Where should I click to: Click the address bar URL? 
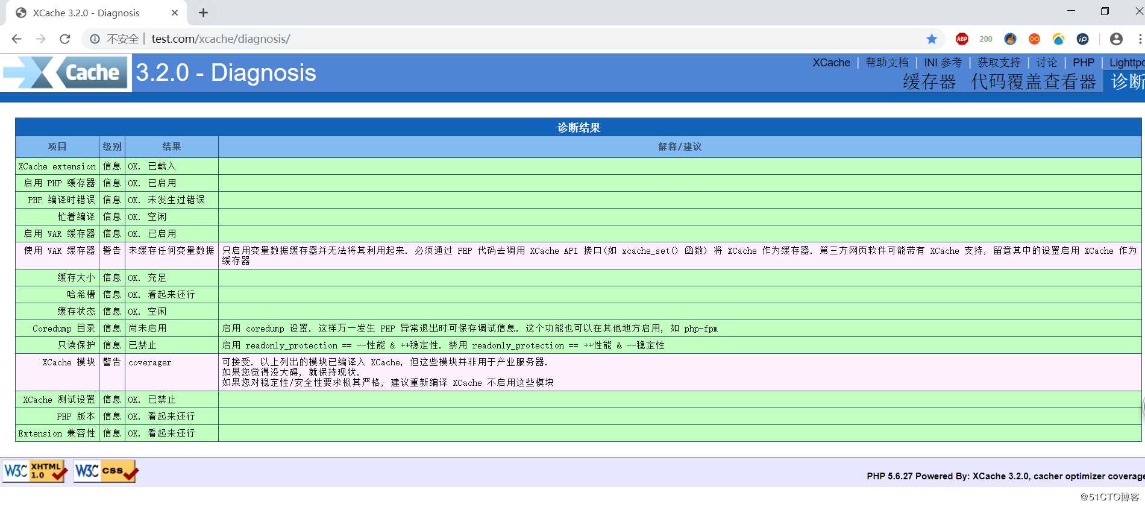tap(221, 39)
